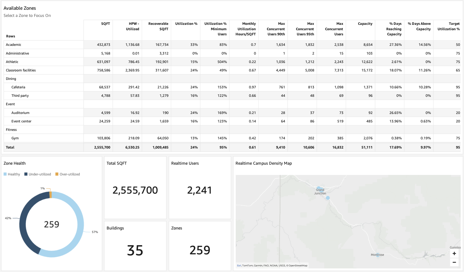
Task: Click the density dot southeast of Grand Junction
Action: 328,198
